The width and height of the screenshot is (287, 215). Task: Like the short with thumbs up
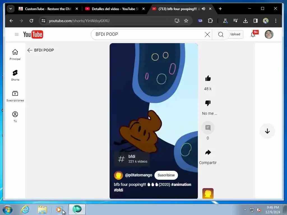pyautogui.click(x=208, y=79)
